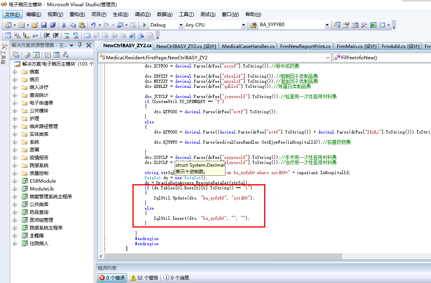Open the FillFeeInfoNew() member dropdown
Image resolution: width=431 pixels, height=283 pixels.
[382, 58]
